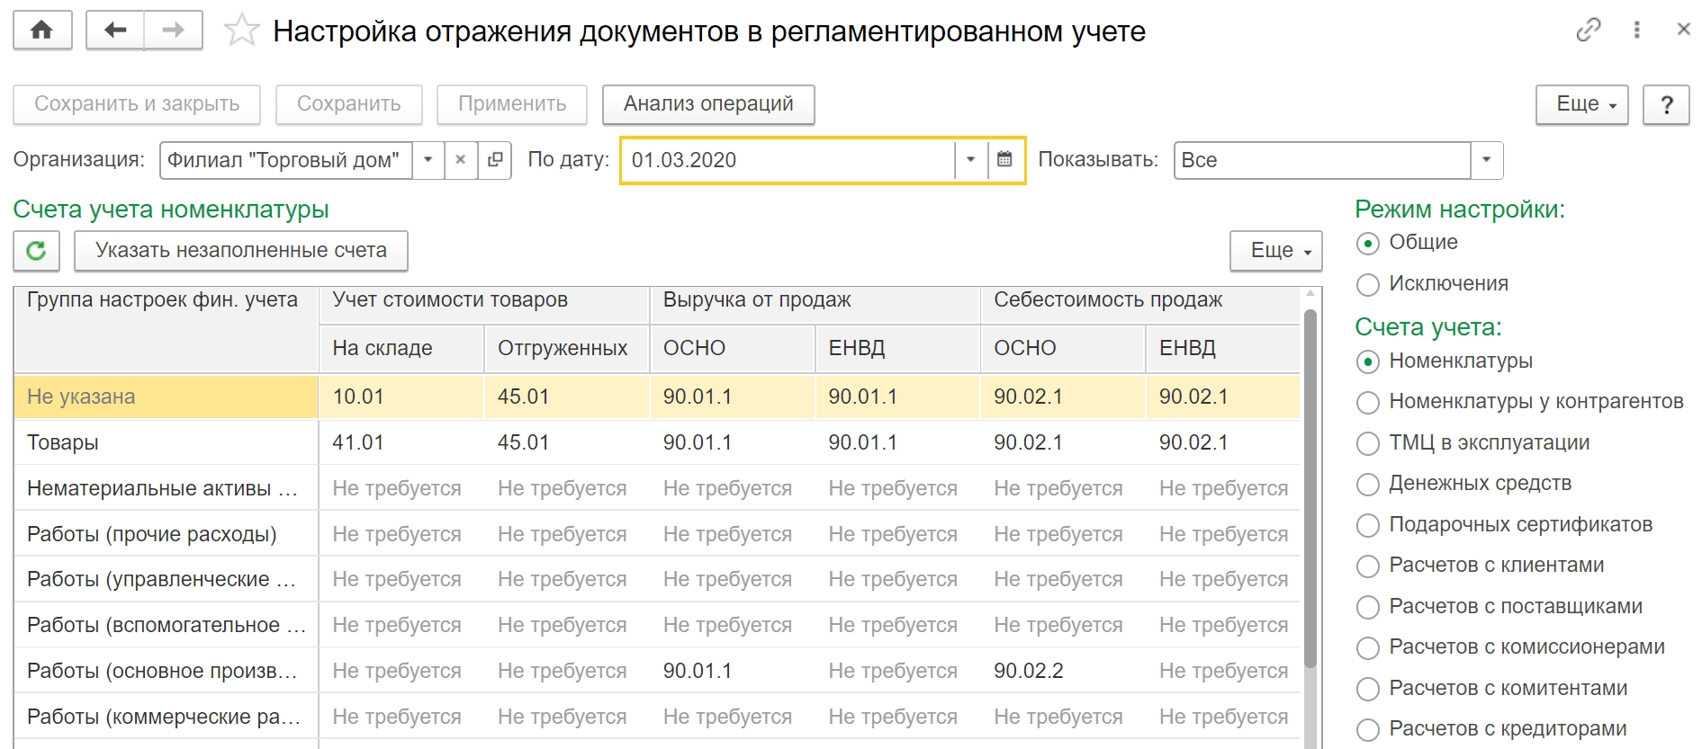Open the top Еще menu

(x=1581, y=104)
